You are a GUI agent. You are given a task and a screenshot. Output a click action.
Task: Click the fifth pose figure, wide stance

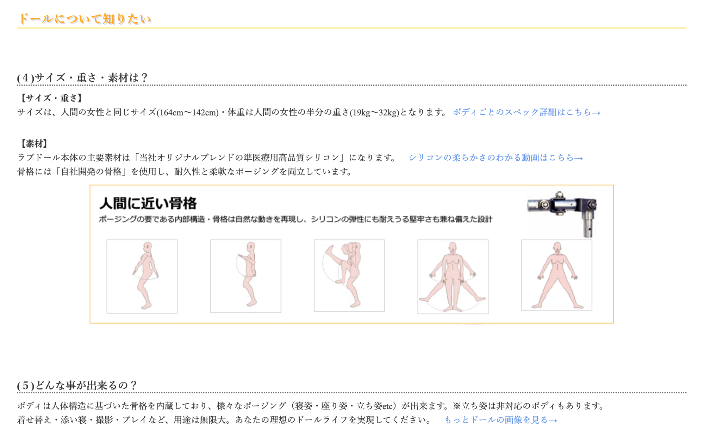tap(556, 275)
